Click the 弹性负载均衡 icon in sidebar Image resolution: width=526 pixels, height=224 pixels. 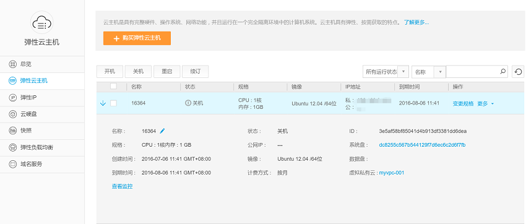(x=12, y=147)
